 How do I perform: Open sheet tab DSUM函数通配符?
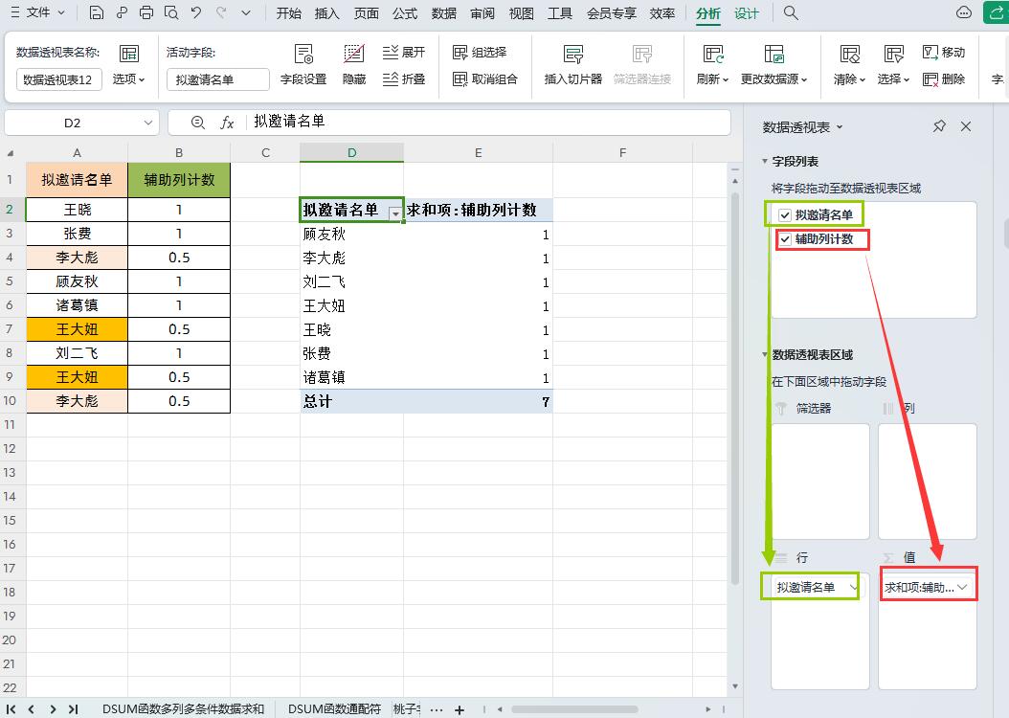coord(334,709)
